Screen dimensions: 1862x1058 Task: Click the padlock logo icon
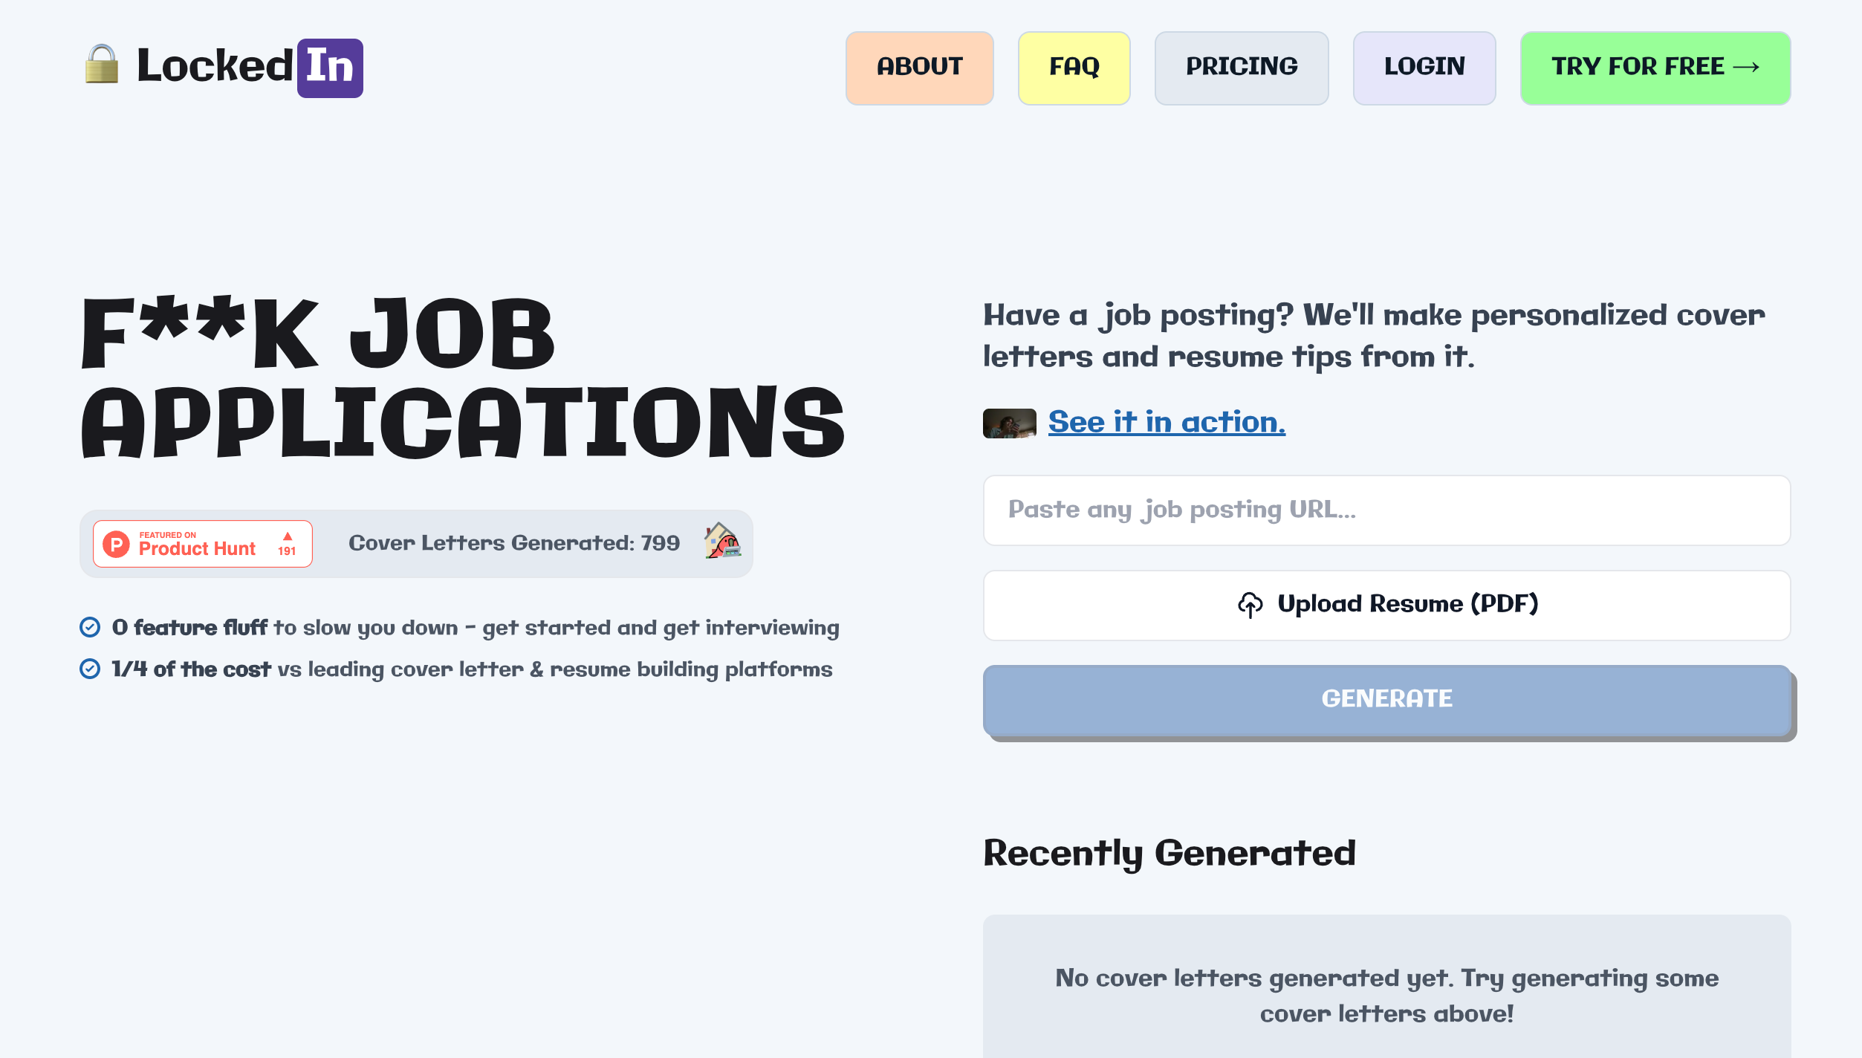point(102,65)
